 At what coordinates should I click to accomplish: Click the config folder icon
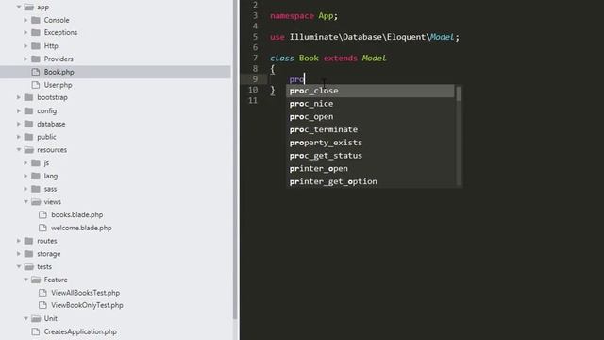click(x=29, y=110)
